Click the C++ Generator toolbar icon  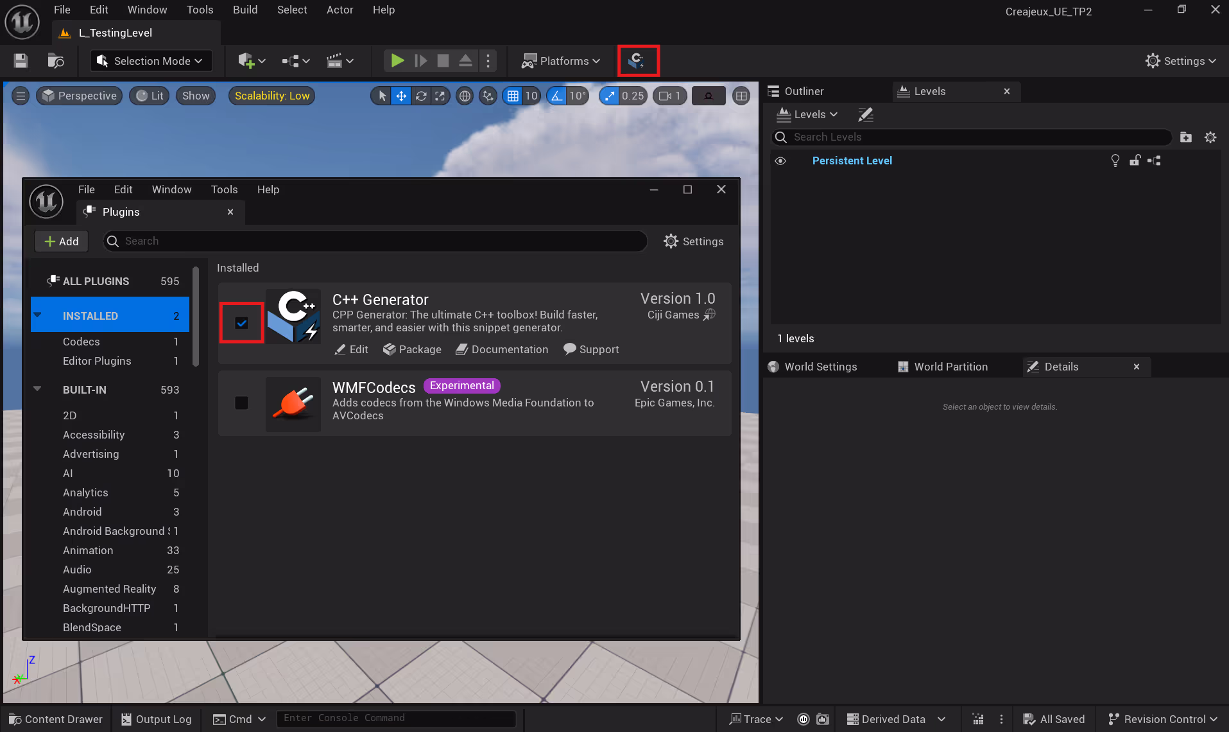[x=637, y=61]
